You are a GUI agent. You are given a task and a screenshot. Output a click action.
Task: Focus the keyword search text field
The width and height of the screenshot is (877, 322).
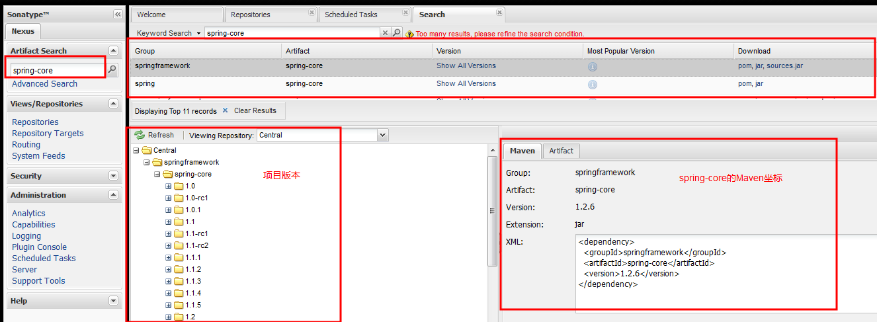(292, 32)
